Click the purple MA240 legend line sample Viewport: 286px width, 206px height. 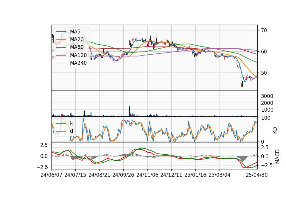(x=61, y=63)
